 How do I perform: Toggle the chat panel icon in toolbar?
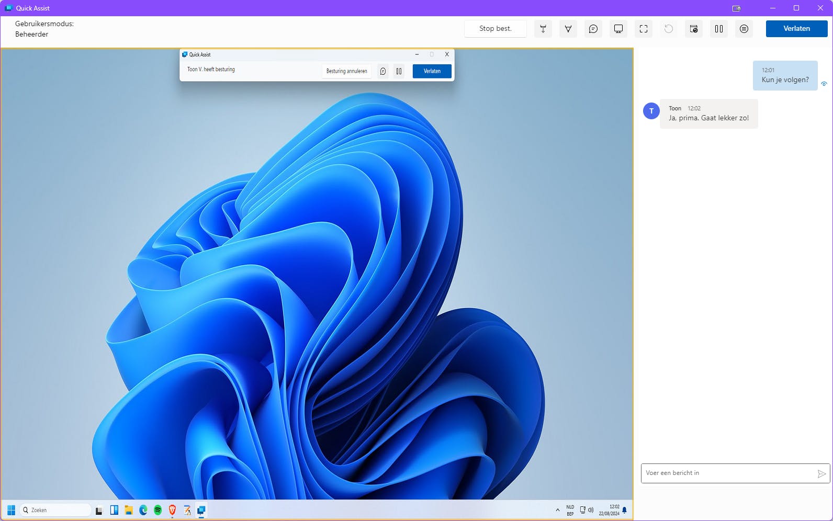tap(593, 29)
